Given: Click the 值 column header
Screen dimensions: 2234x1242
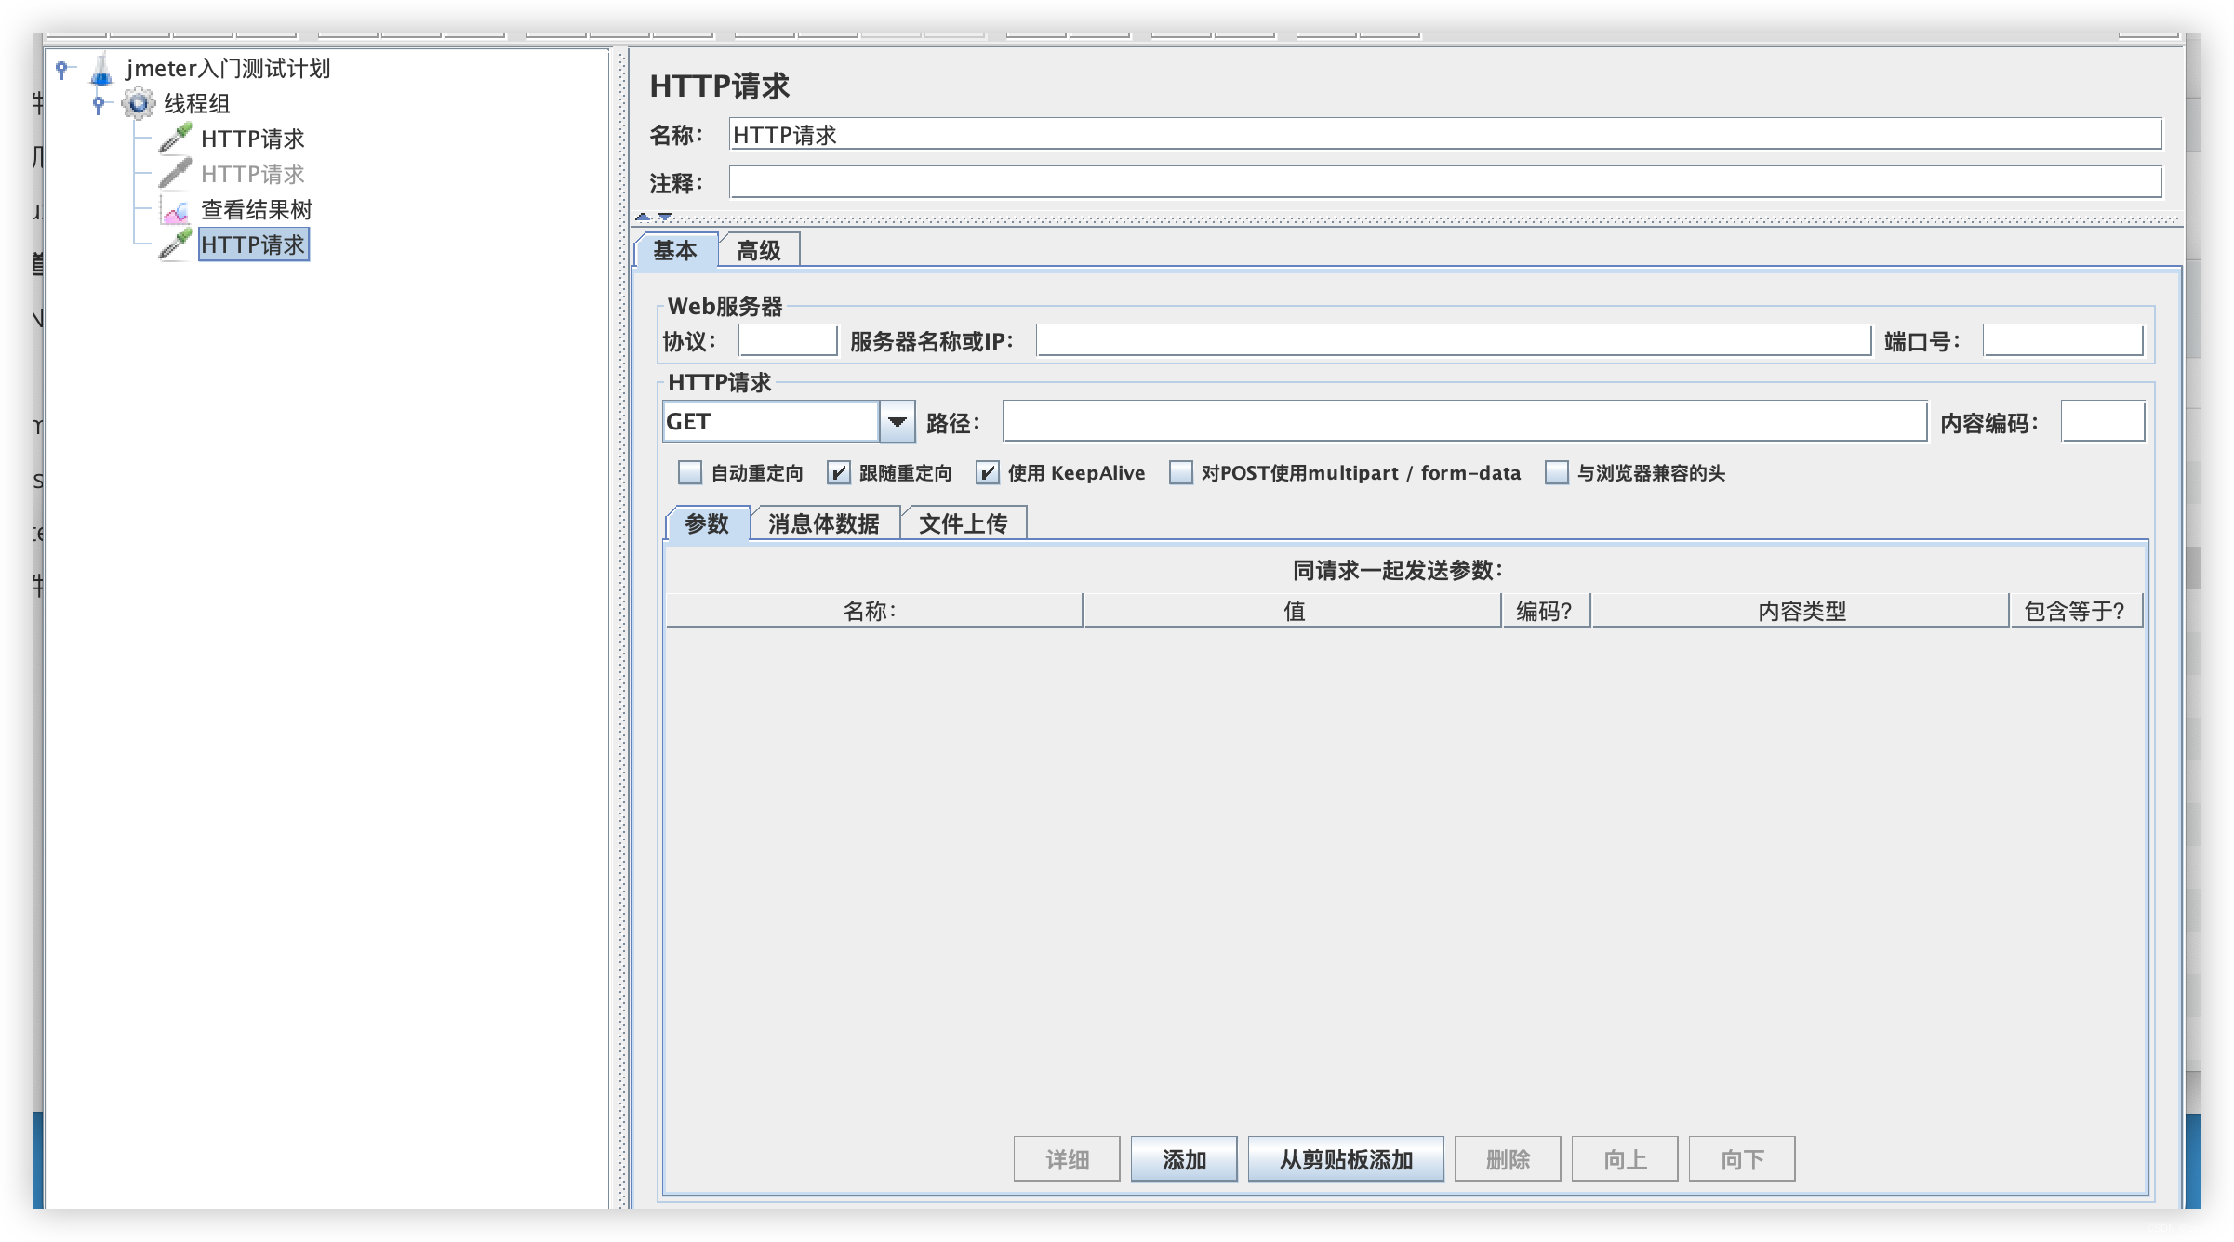Looking at the screenshot, I should pos(1293,611).
